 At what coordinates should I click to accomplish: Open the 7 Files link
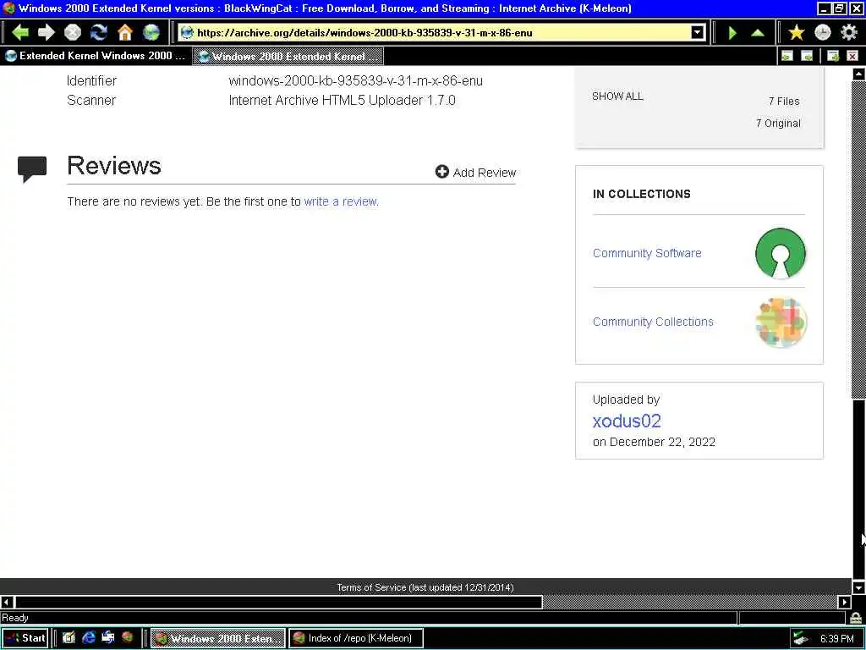click(x=784, y=102)
